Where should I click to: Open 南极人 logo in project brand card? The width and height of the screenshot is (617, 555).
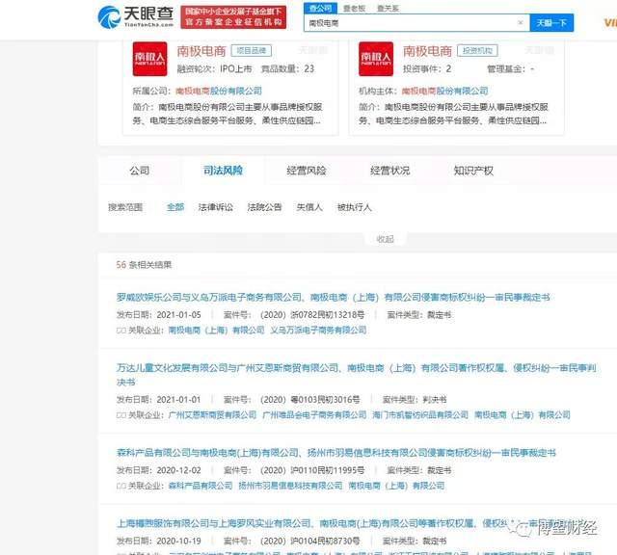(x=150, y=59)
